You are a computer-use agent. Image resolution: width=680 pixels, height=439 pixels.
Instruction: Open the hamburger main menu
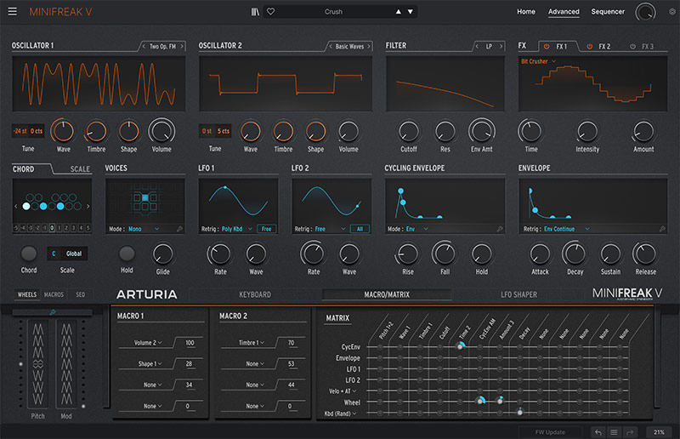[12, 12]
